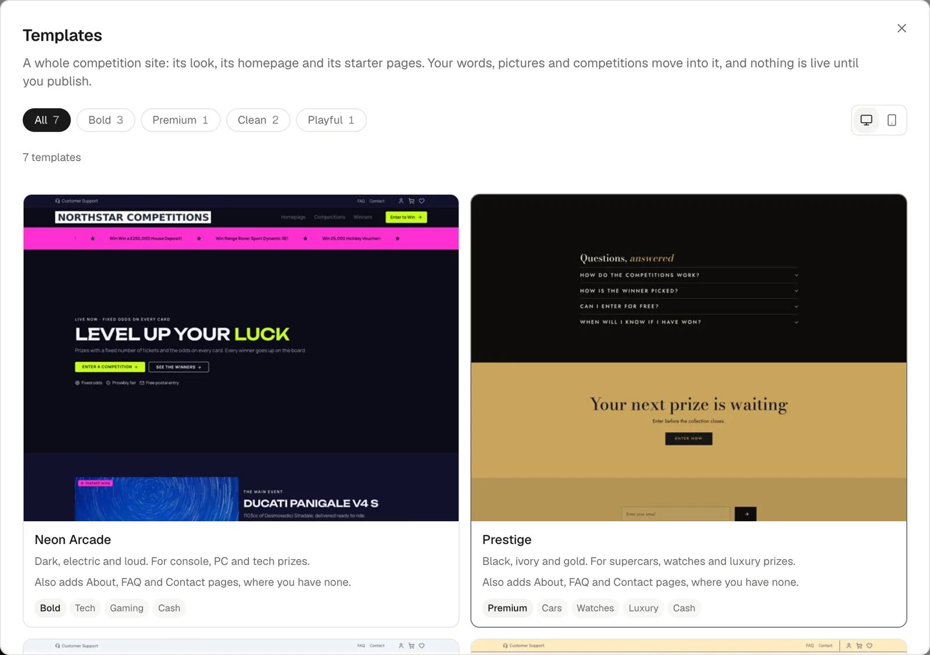Screen dimensions: 930x655
Task: Select the Prestige title
Action: pyautogui.click(x=507, y=540)
